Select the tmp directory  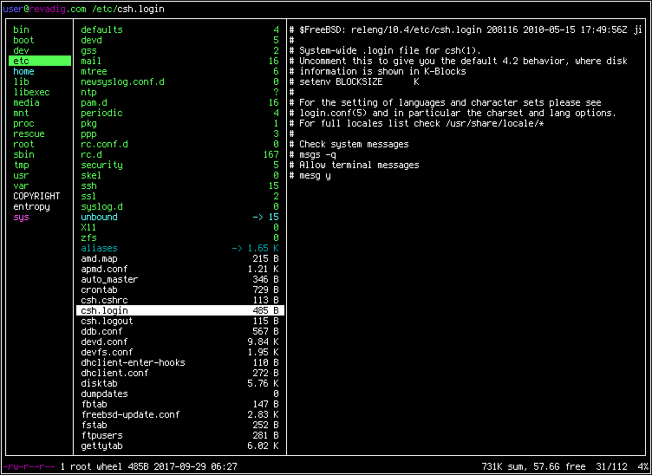tap(21, 165)
